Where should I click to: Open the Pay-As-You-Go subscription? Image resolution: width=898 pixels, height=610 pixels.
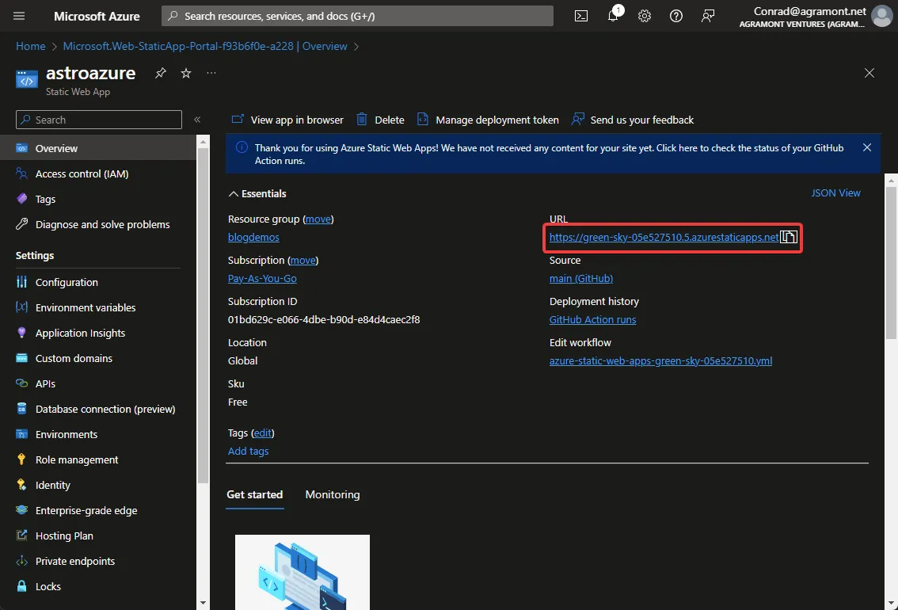[262, 278]
